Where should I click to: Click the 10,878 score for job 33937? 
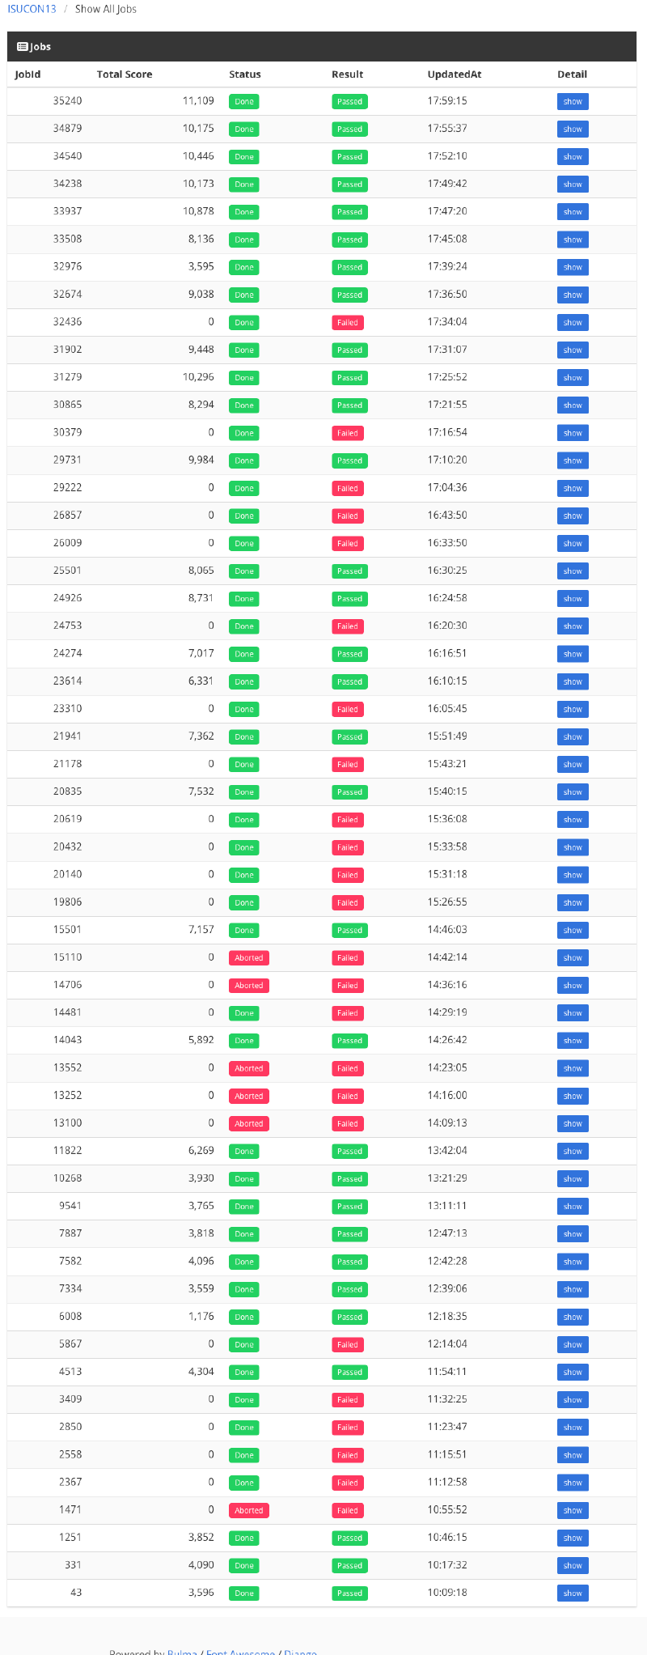coord(198,211)
